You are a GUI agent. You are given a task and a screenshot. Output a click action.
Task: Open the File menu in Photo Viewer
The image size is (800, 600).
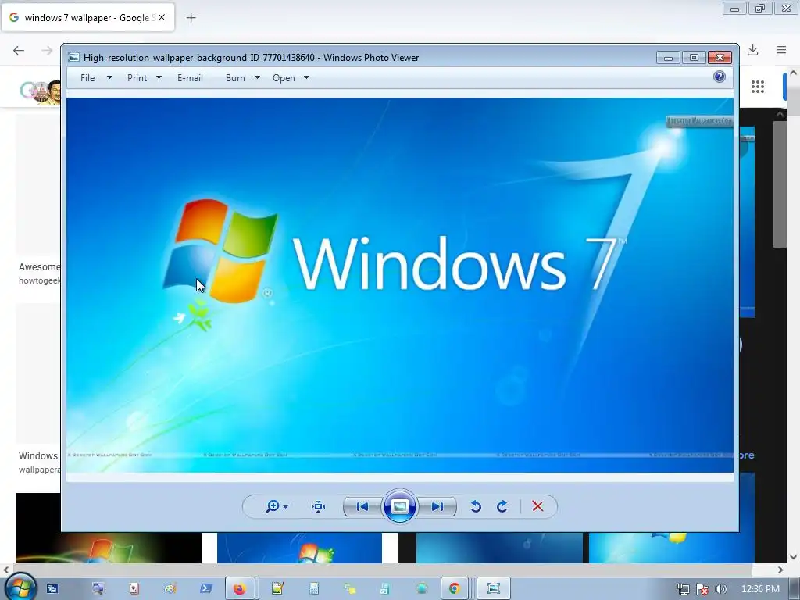click(87, 78)
